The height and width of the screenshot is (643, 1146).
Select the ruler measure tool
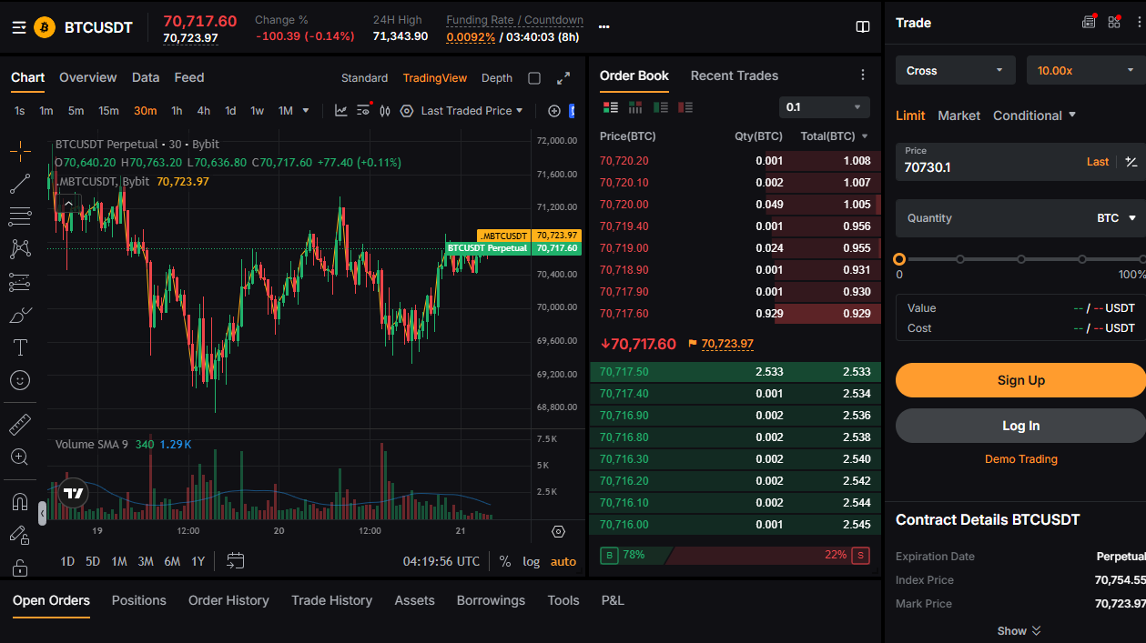[x=20, y=425]
